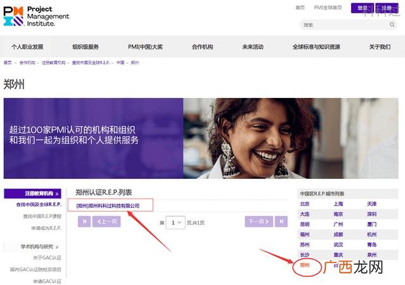The image size is (405, 285).
Task: Click the purple banner image
Action: 201,138
